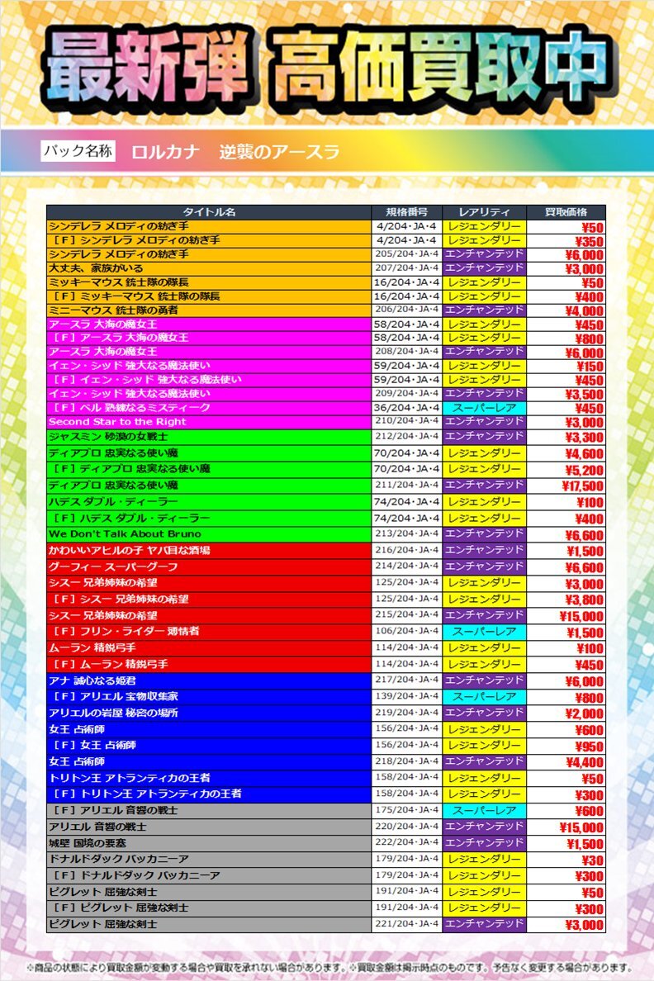Click エンチャンテッド rarity in 212/204 row
Screen dimensions: 654x981
(484, 437)
